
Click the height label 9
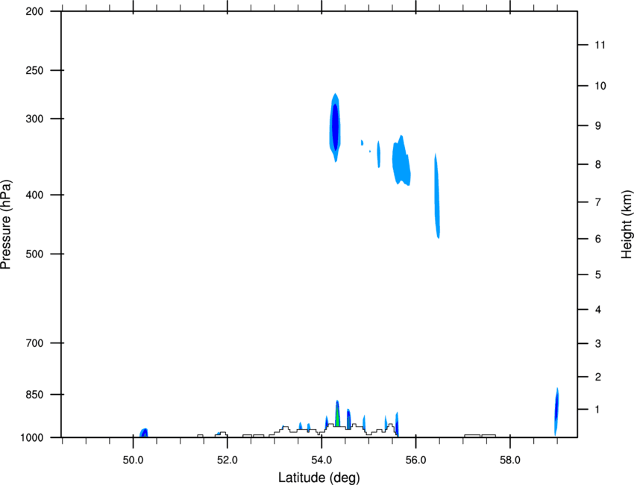coord(598,126)
